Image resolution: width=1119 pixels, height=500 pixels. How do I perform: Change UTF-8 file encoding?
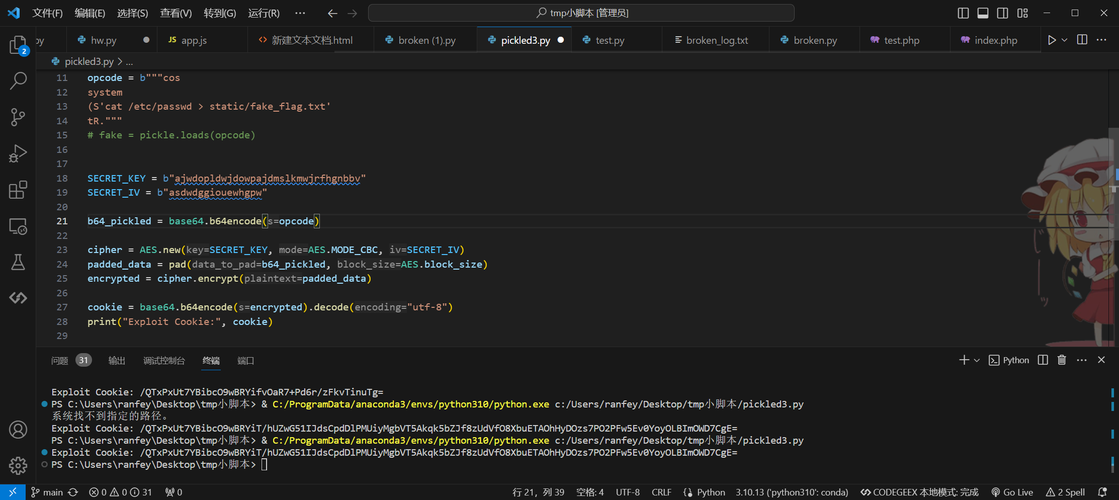tap(628, 492)
